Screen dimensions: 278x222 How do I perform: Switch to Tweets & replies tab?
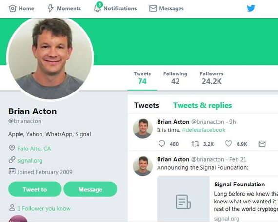coord(202,105)
